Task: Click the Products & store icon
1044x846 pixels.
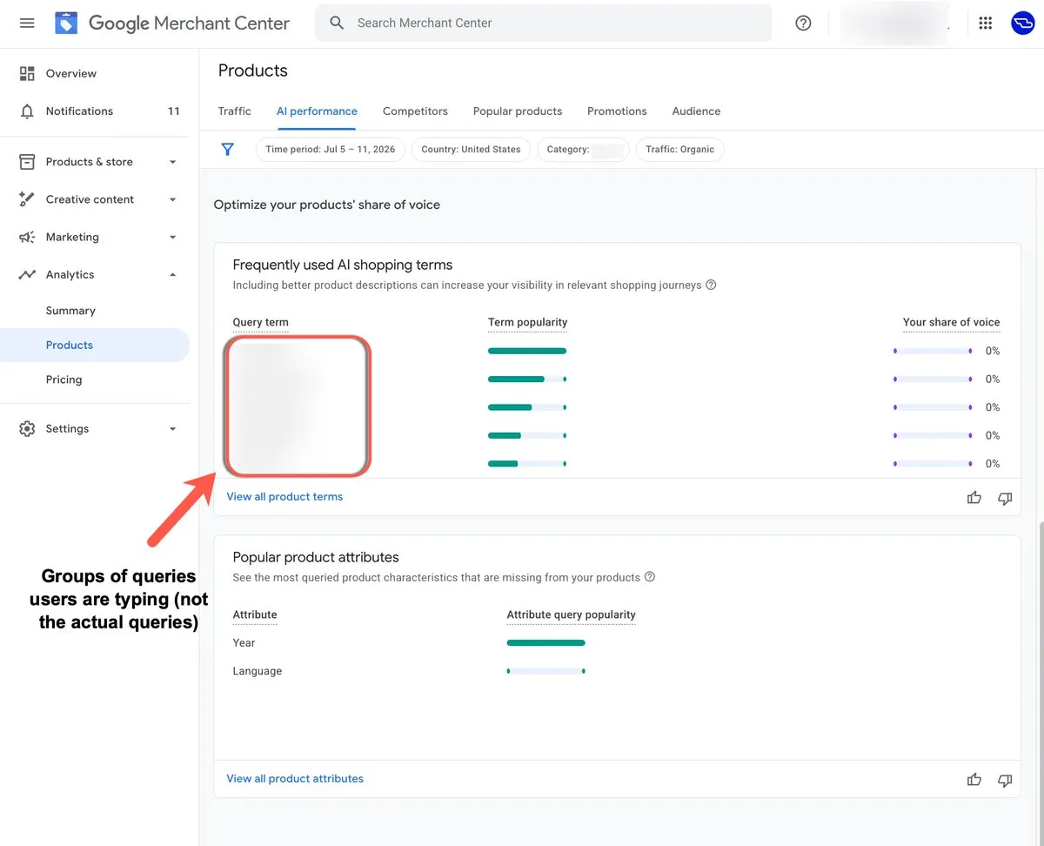Action: (27, 162)
